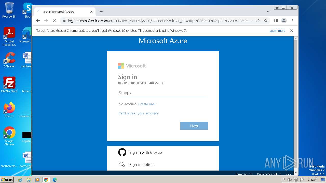326x183 pixels.
Task: Open Internet Explorer in taskbar
Action: point(20,180)
